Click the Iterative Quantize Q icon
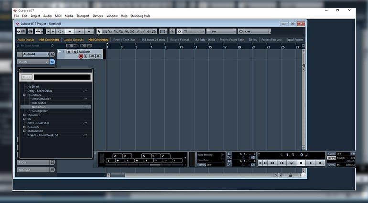 pyautogui.click(x=241, y=32)
